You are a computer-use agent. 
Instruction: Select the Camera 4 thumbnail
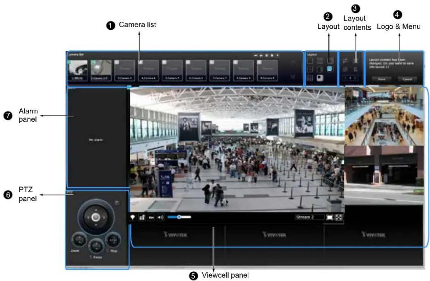pyautogui.click(x=149, y=70)
